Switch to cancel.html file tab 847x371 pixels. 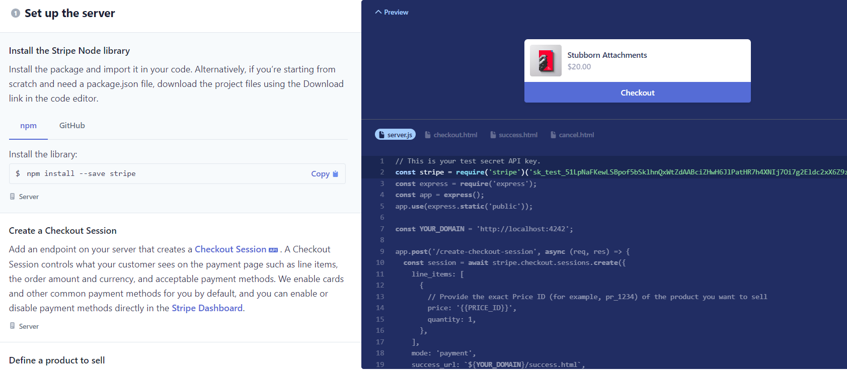point(572,135)
